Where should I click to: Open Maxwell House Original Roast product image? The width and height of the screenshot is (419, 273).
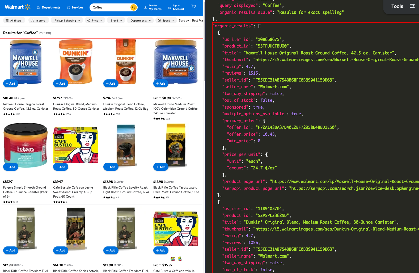pos(26,62)
